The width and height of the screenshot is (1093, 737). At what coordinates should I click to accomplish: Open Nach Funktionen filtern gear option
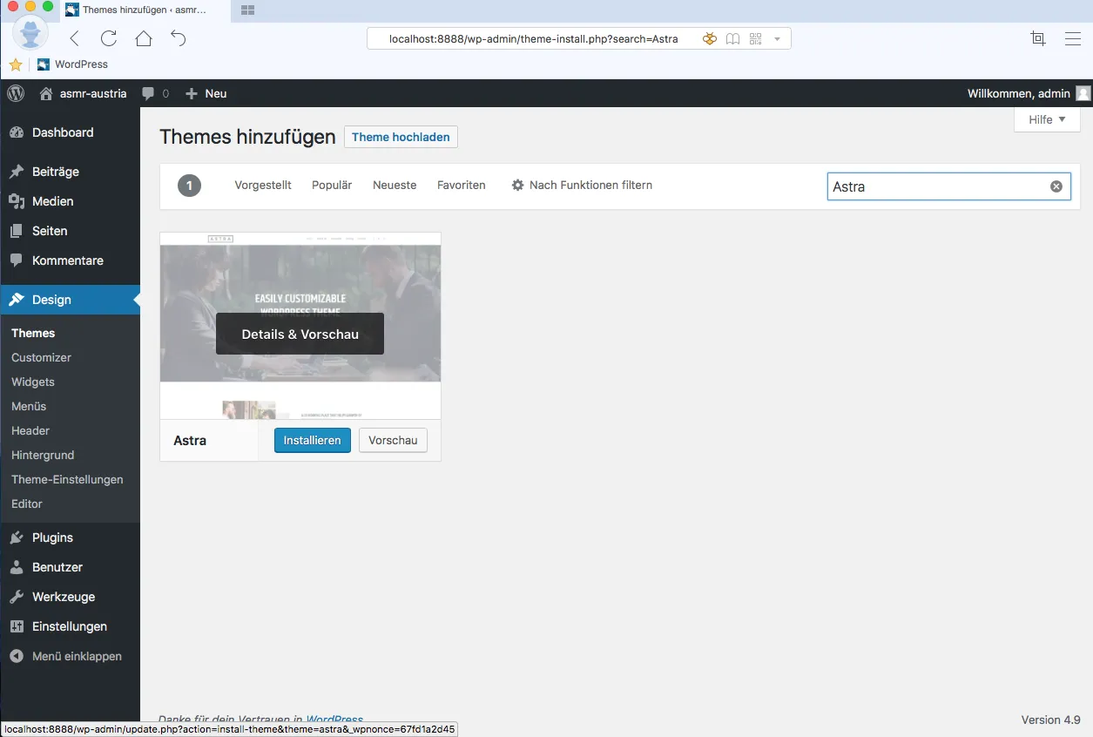click(x=582, y=185)
